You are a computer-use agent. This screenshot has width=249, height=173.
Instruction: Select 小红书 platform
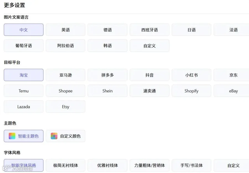click(x=191, y=75)
